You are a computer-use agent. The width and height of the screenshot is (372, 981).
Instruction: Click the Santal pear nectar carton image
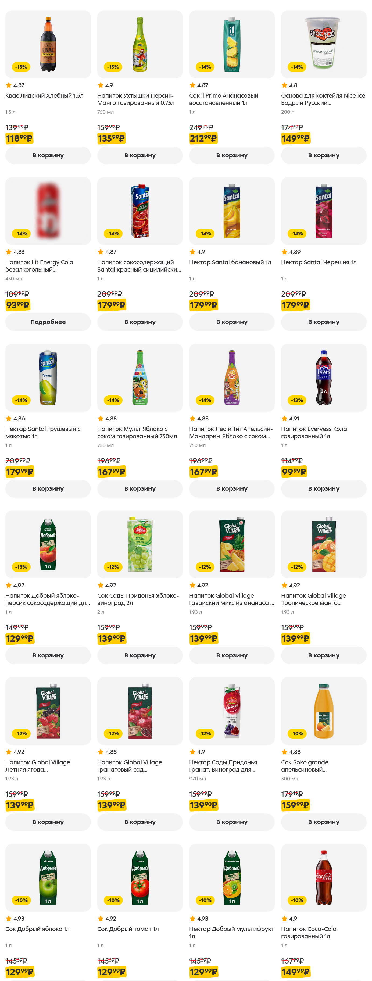click(48, 377)
